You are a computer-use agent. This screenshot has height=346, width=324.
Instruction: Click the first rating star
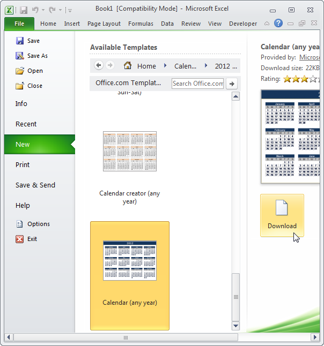[x=287, y=79]
